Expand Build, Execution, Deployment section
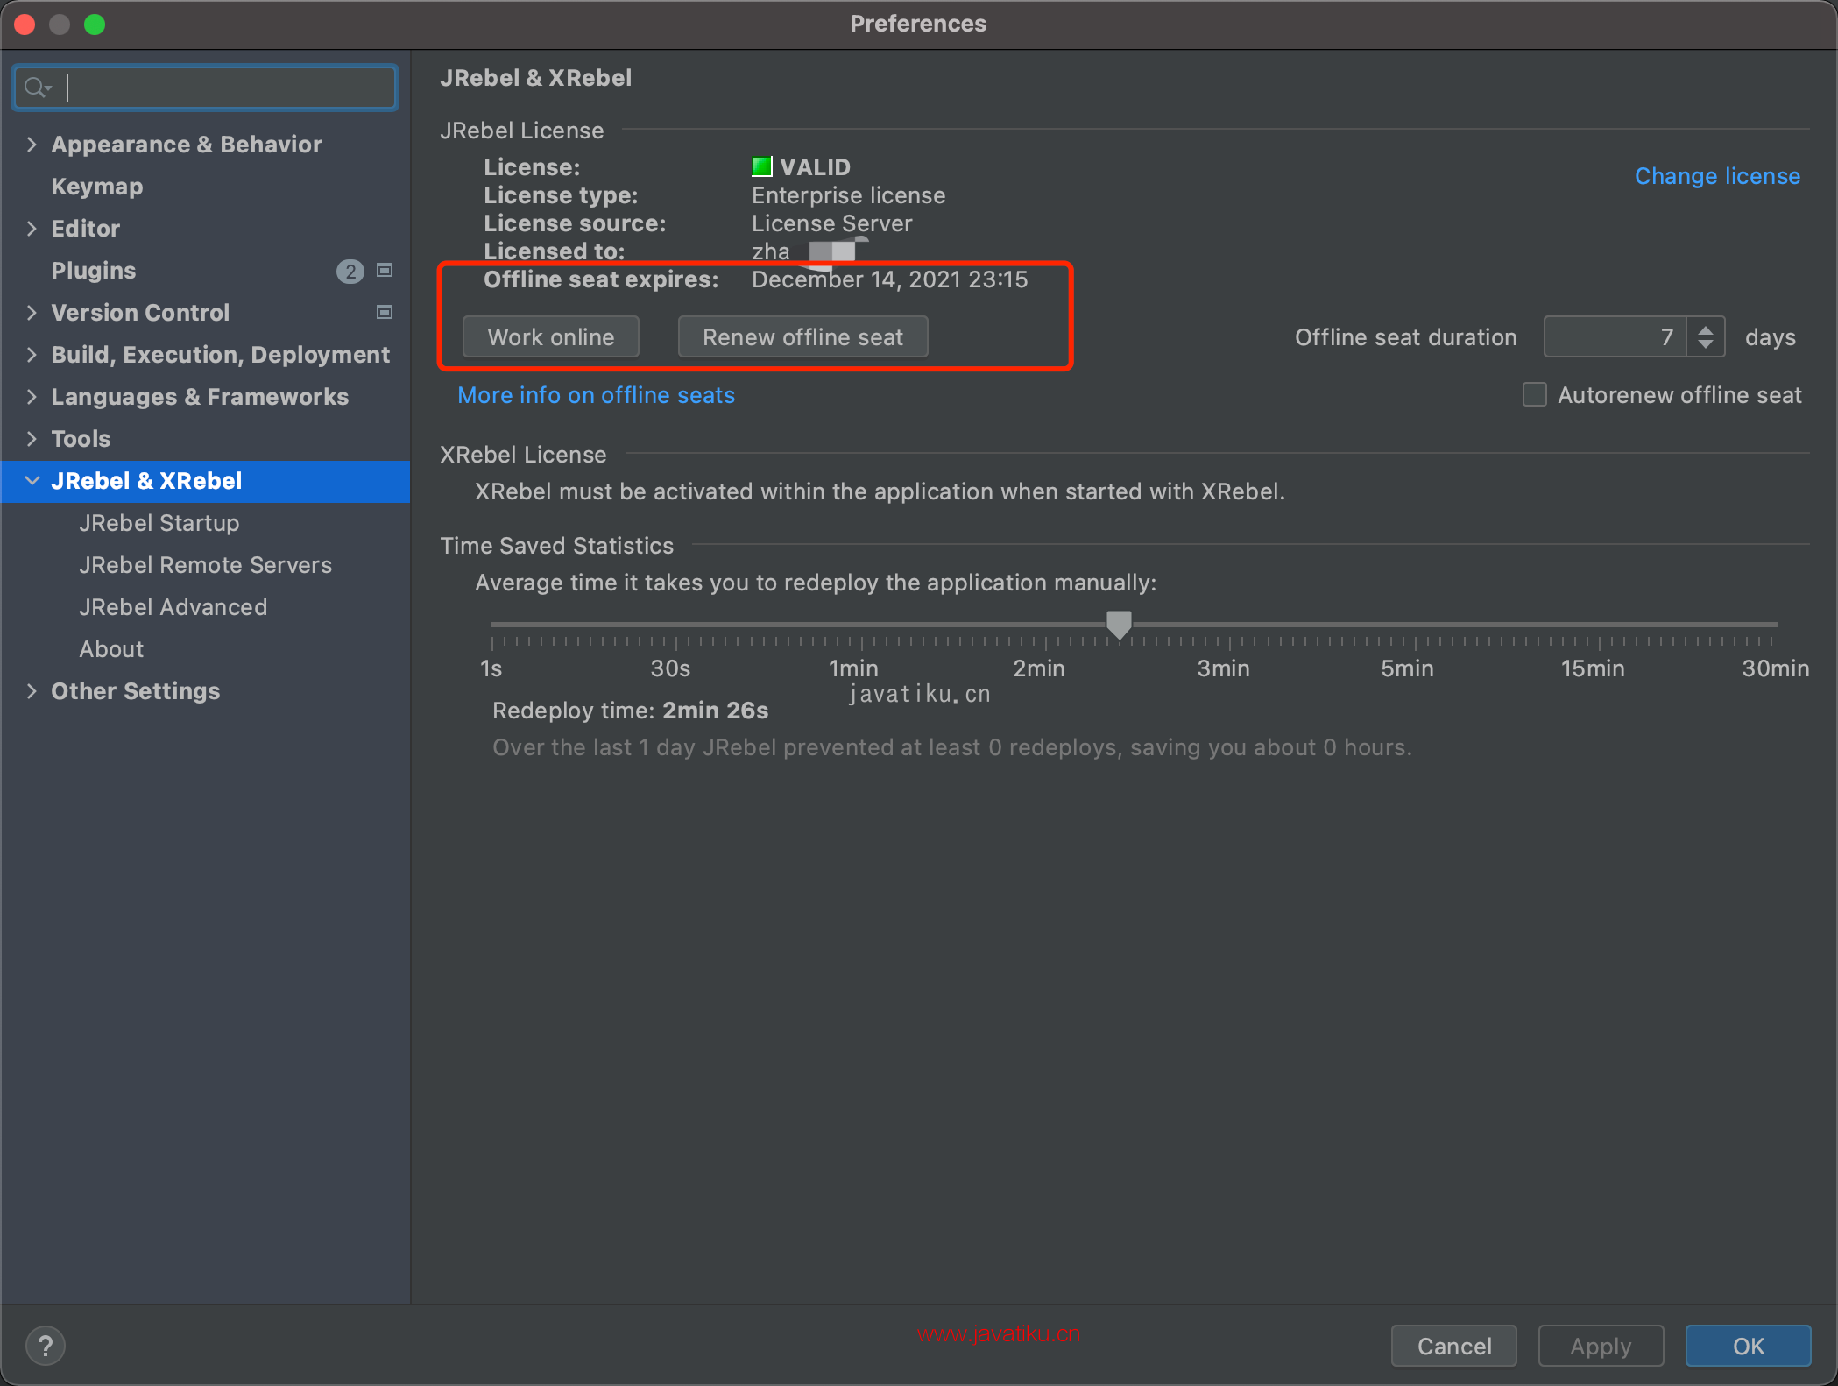 point(32,354)
